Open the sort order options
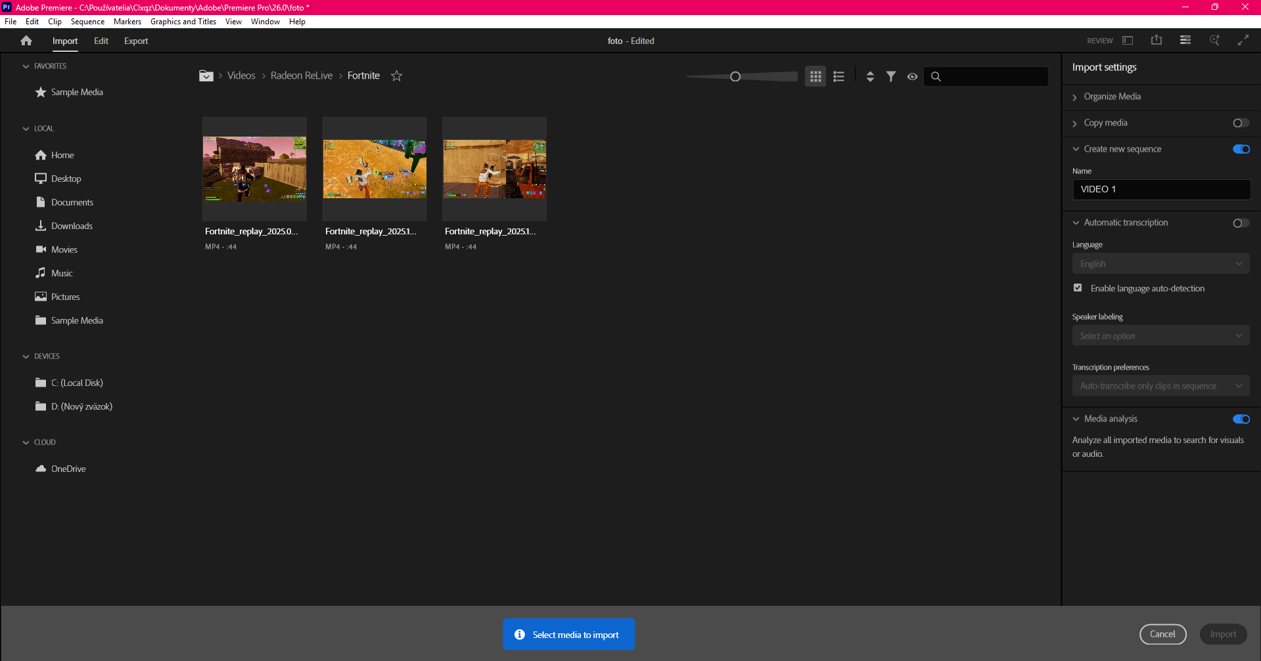 pyautogui.click(x=870, y=77)
